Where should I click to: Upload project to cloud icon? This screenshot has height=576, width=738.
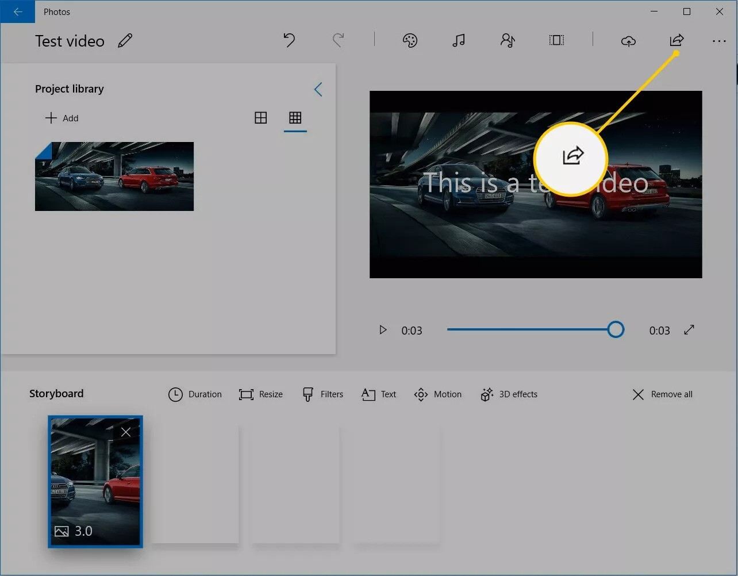tap(628, 41)
